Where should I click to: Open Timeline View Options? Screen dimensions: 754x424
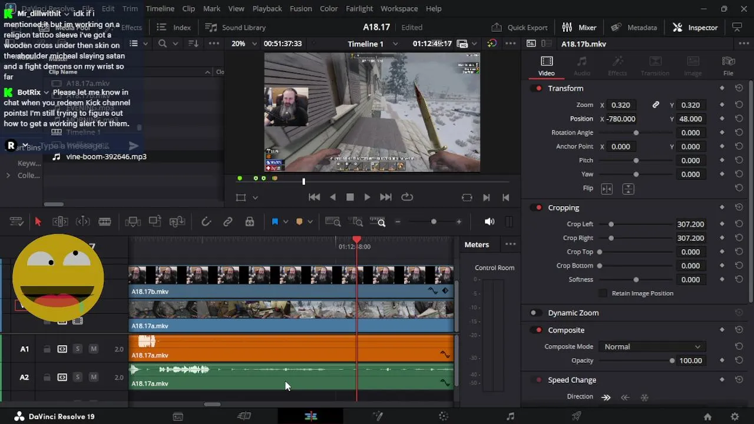[x=16, y=222]
